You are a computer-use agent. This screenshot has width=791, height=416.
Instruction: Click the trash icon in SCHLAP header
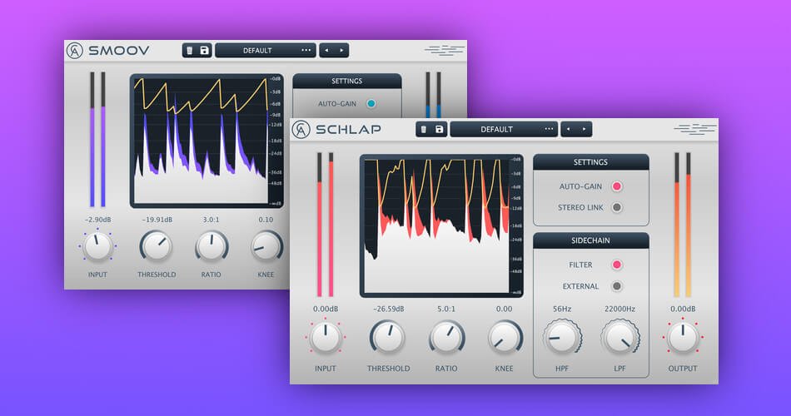pos(423,129)
